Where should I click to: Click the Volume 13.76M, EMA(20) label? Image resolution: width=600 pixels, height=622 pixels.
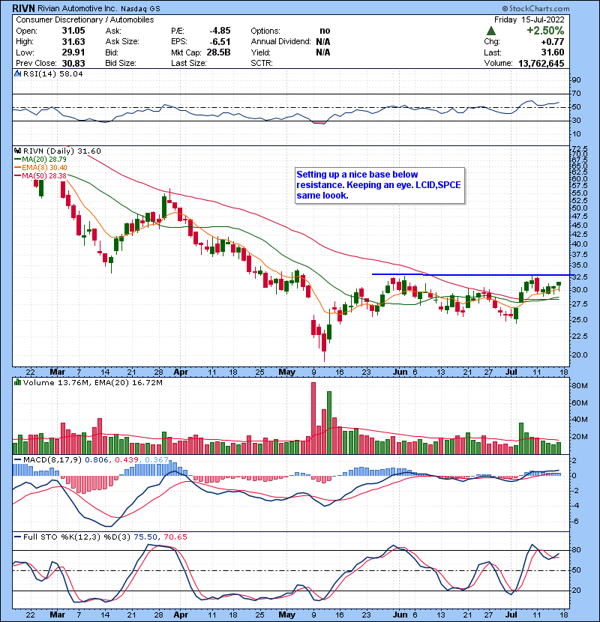coord(92,382)
